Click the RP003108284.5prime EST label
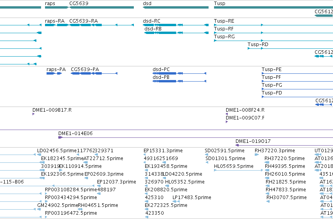Screen dimensions: 333x219 pyautogui.click(x=71, y=190)
